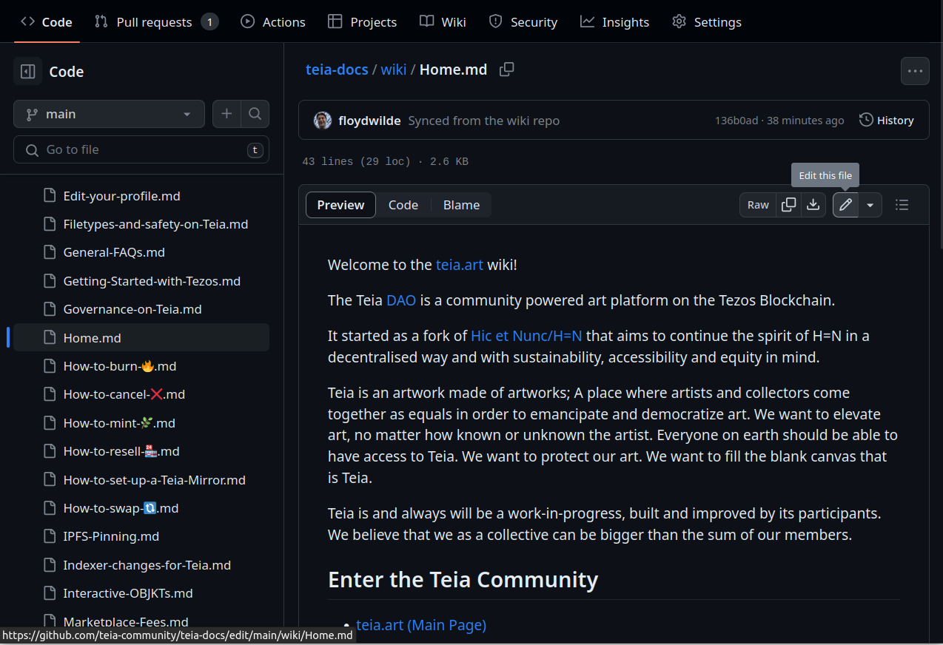
Task: Open the teia.art (Main Page) link
Action: tap(421, 625)
